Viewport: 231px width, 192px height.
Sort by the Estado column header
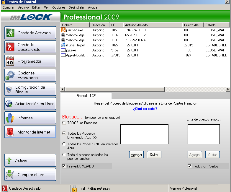point(217,25)
